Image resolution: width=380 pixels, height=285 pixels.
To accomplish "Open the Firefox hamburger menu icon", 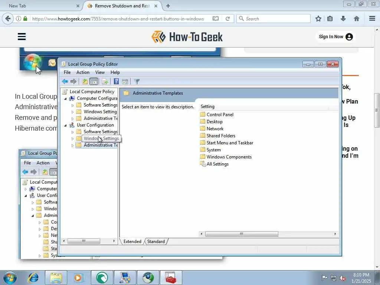I will click(x=372, y=19).
